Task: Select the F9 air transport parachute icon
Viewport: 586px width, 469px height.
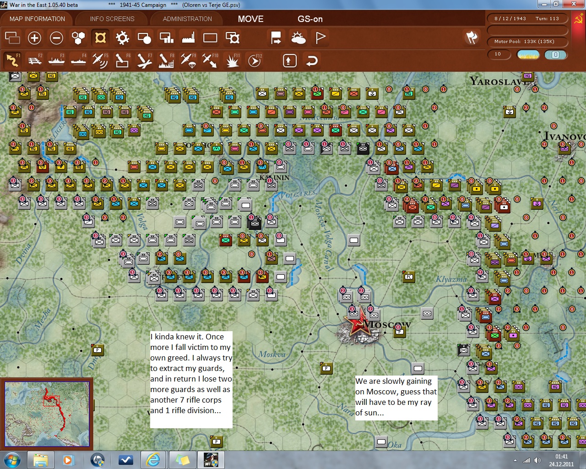Action: tap(188, 60)
